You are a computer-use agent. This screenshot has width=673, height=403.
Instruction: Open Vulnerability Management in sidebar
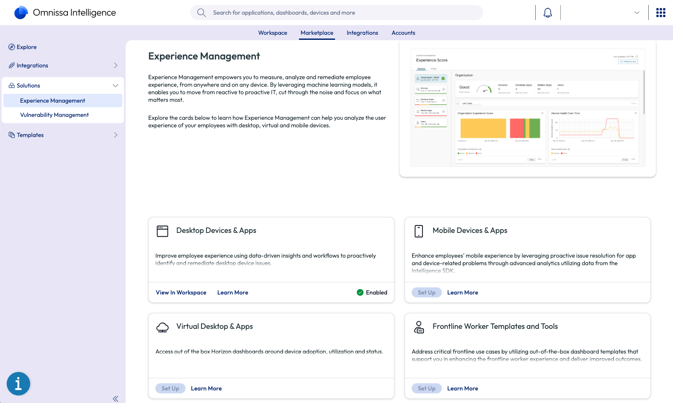63,115
